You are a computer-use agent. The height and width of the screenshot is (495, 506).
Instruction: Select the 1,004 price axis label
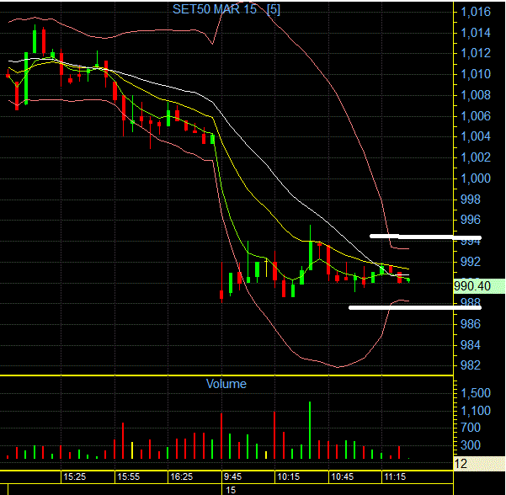476,136
